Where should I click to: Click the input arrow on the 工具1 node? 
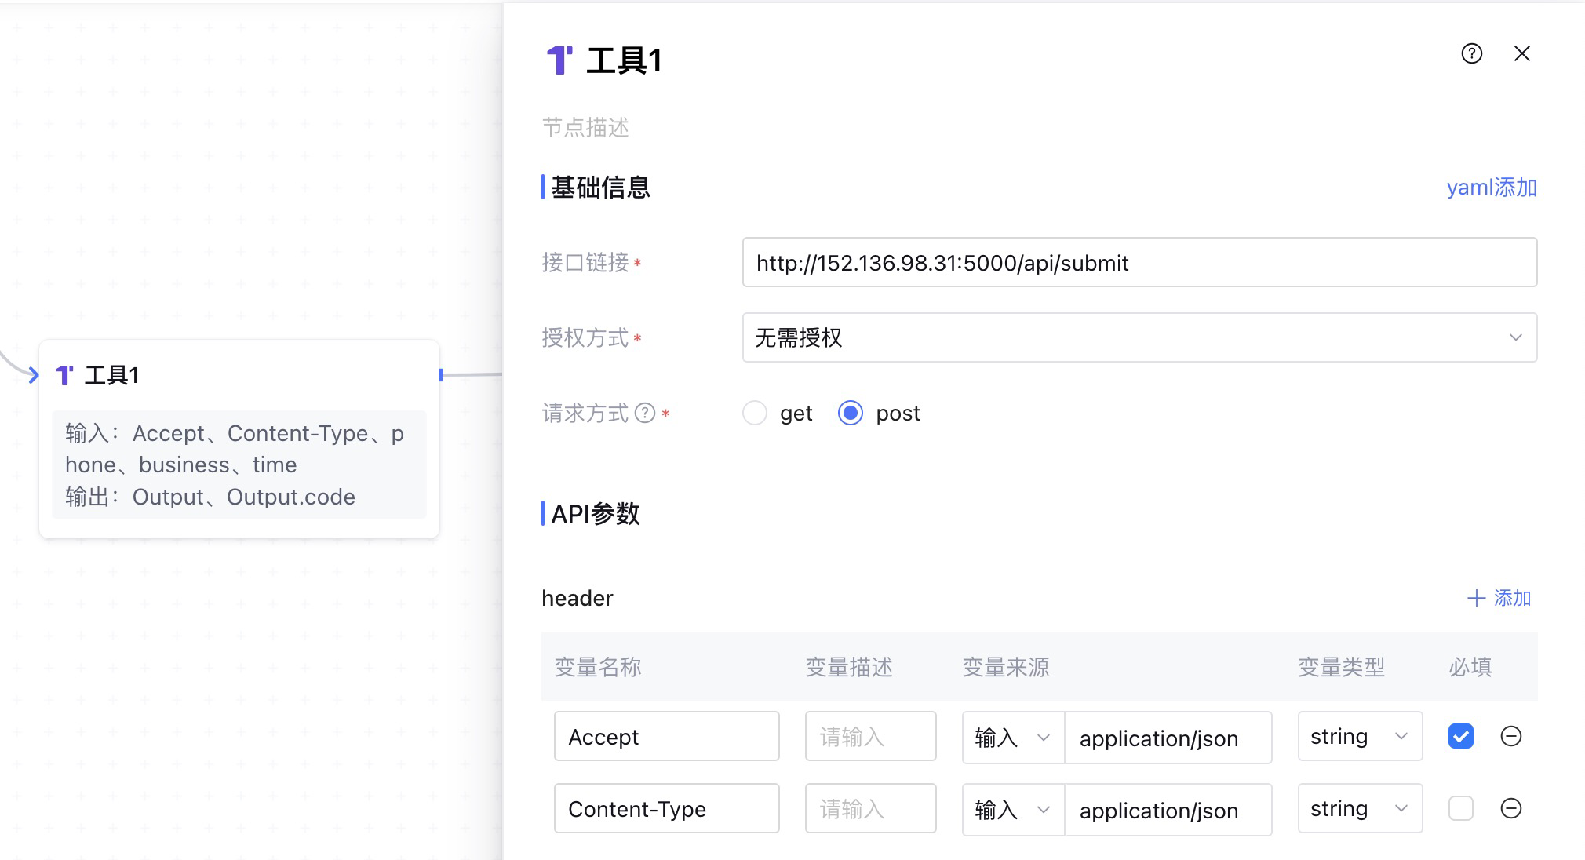[x=33, y=375]
